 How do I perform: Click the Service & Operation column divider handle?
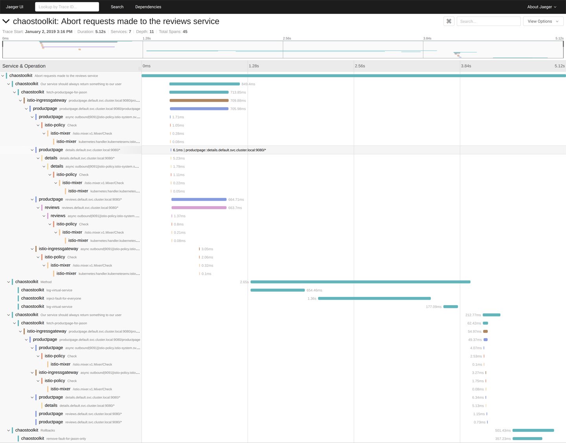[140, 68]
